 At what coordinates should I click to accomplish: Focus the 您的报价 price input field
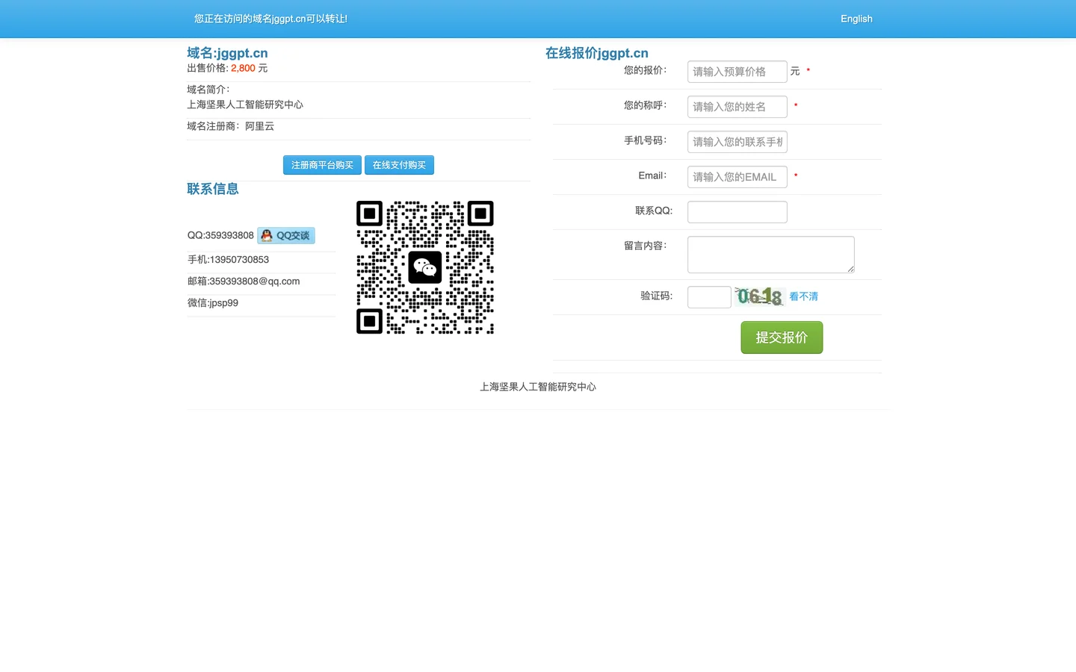pos(738,72)
